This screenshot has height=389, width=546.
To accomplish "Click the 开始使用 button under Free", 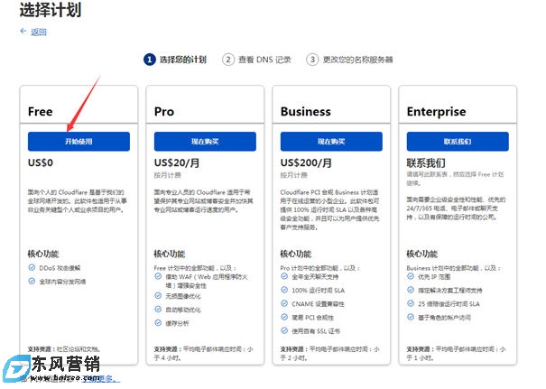I will [x=79, y=142].
